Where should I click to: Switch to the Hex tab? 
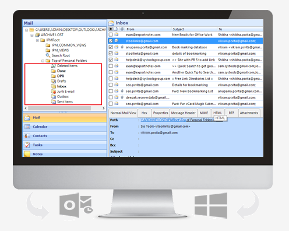point(144,113)
